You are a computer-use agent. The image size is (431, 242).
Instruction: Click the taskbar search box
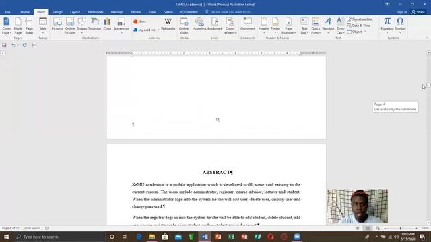tap(59, 237)
